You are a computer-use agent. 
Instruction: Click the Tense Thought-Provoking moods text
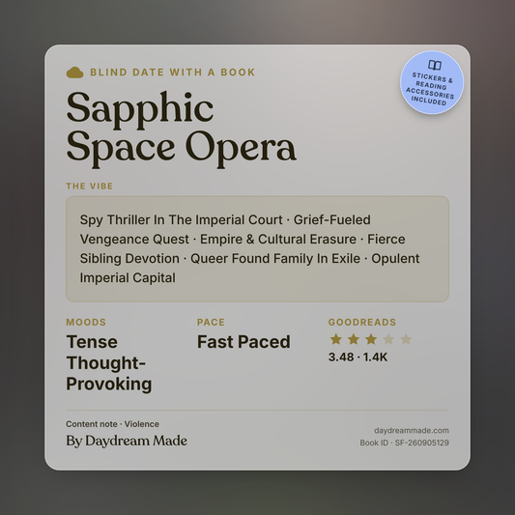pyautogui.click(x=109, y=363)
